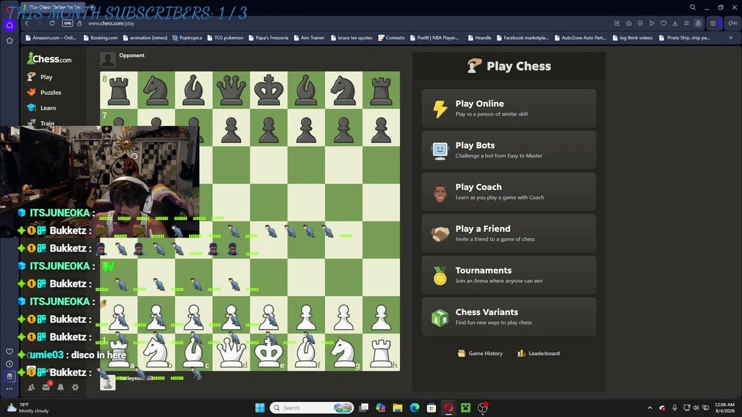Viewport: 742px width, 417px height.
Task: Open the weather widget showing 78°F
Action: [x=28, y=408]
